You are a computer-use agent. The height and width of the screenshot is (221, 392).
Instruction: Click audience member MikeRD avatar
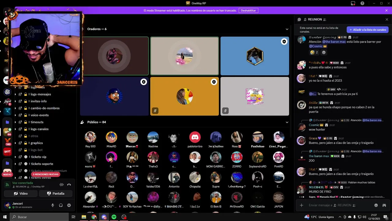[x=111, y=137]
